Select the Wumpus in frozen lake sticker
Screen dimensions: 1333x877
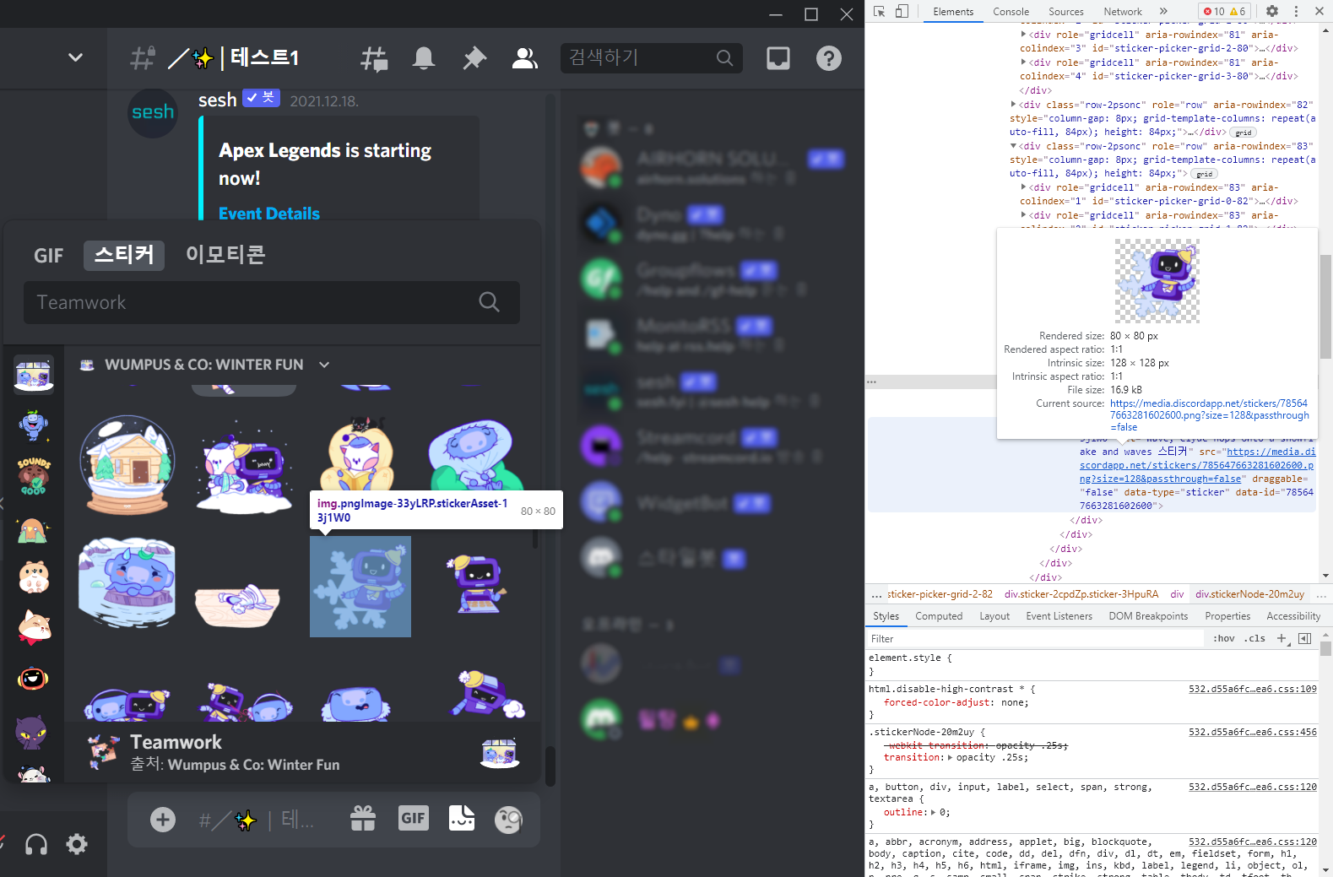[127, 583]
